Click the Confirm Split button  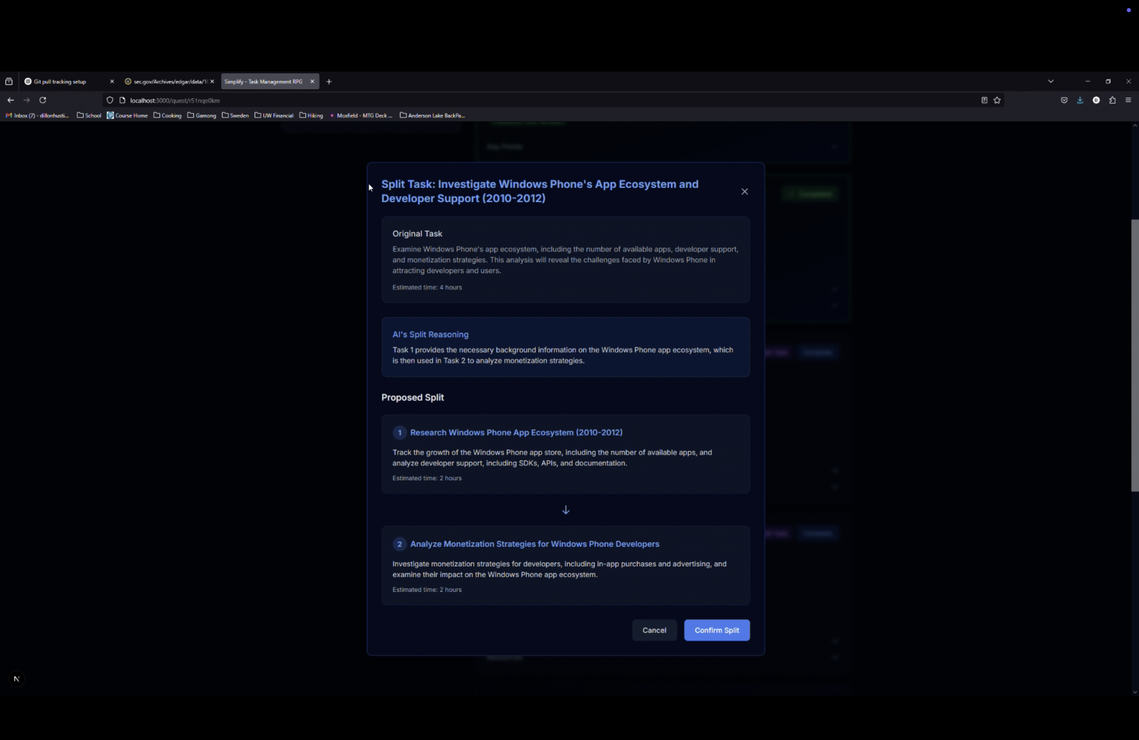tap(716, 630)
